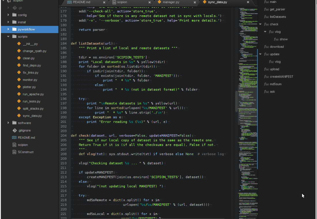Click line number 204 in gutter
This screenshot has height=219, width=317.
coord(63,135)
